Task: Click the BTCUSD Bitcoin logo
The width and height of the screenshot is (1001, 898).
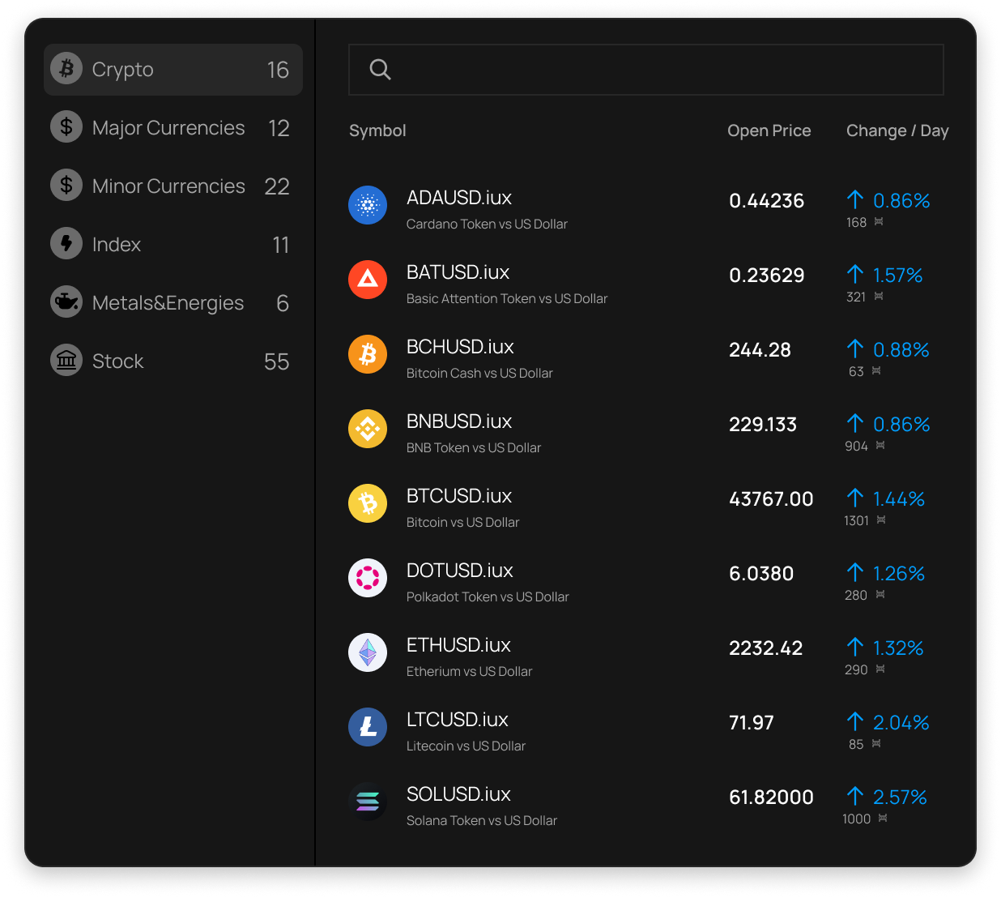Action: 368,504
